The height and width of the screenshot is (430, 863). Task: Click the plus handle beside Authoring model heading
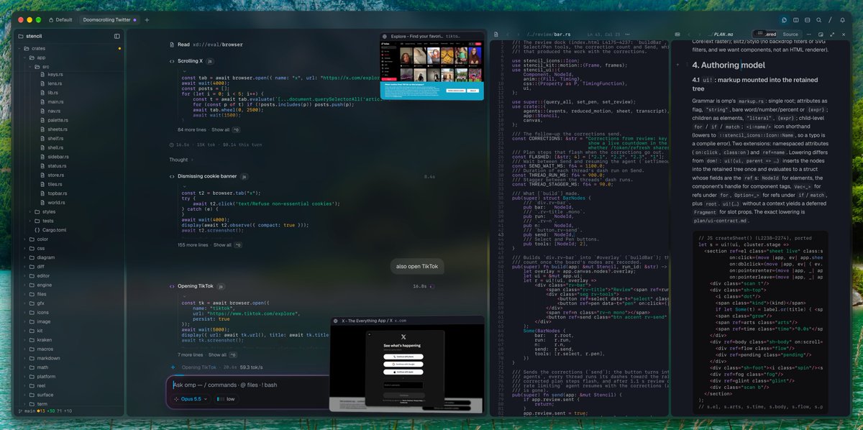[677, 65]
